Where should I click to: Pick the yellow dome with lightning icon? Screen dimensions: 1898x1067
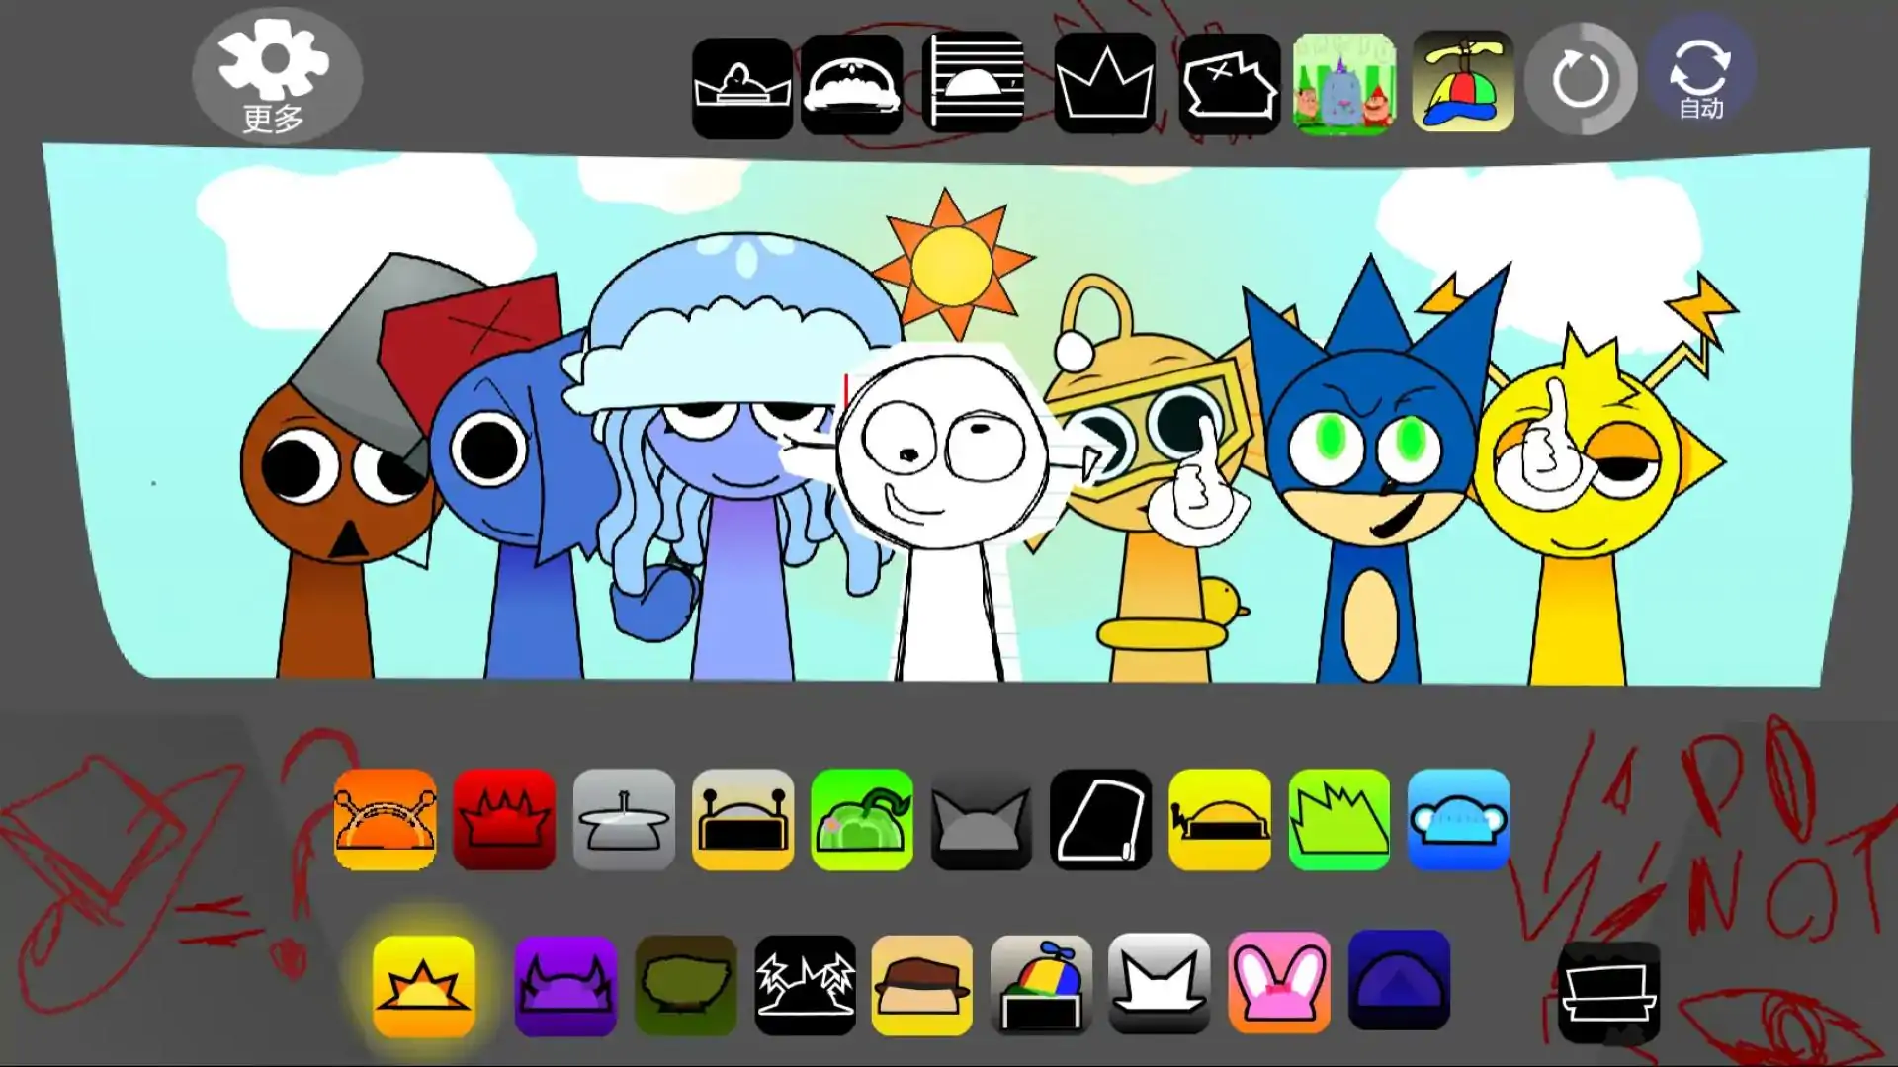coord(1220,819)
